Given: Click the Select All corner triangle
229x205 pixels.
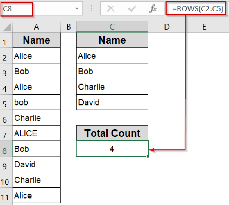Looking at the screenshot, I should click(7, 27).
